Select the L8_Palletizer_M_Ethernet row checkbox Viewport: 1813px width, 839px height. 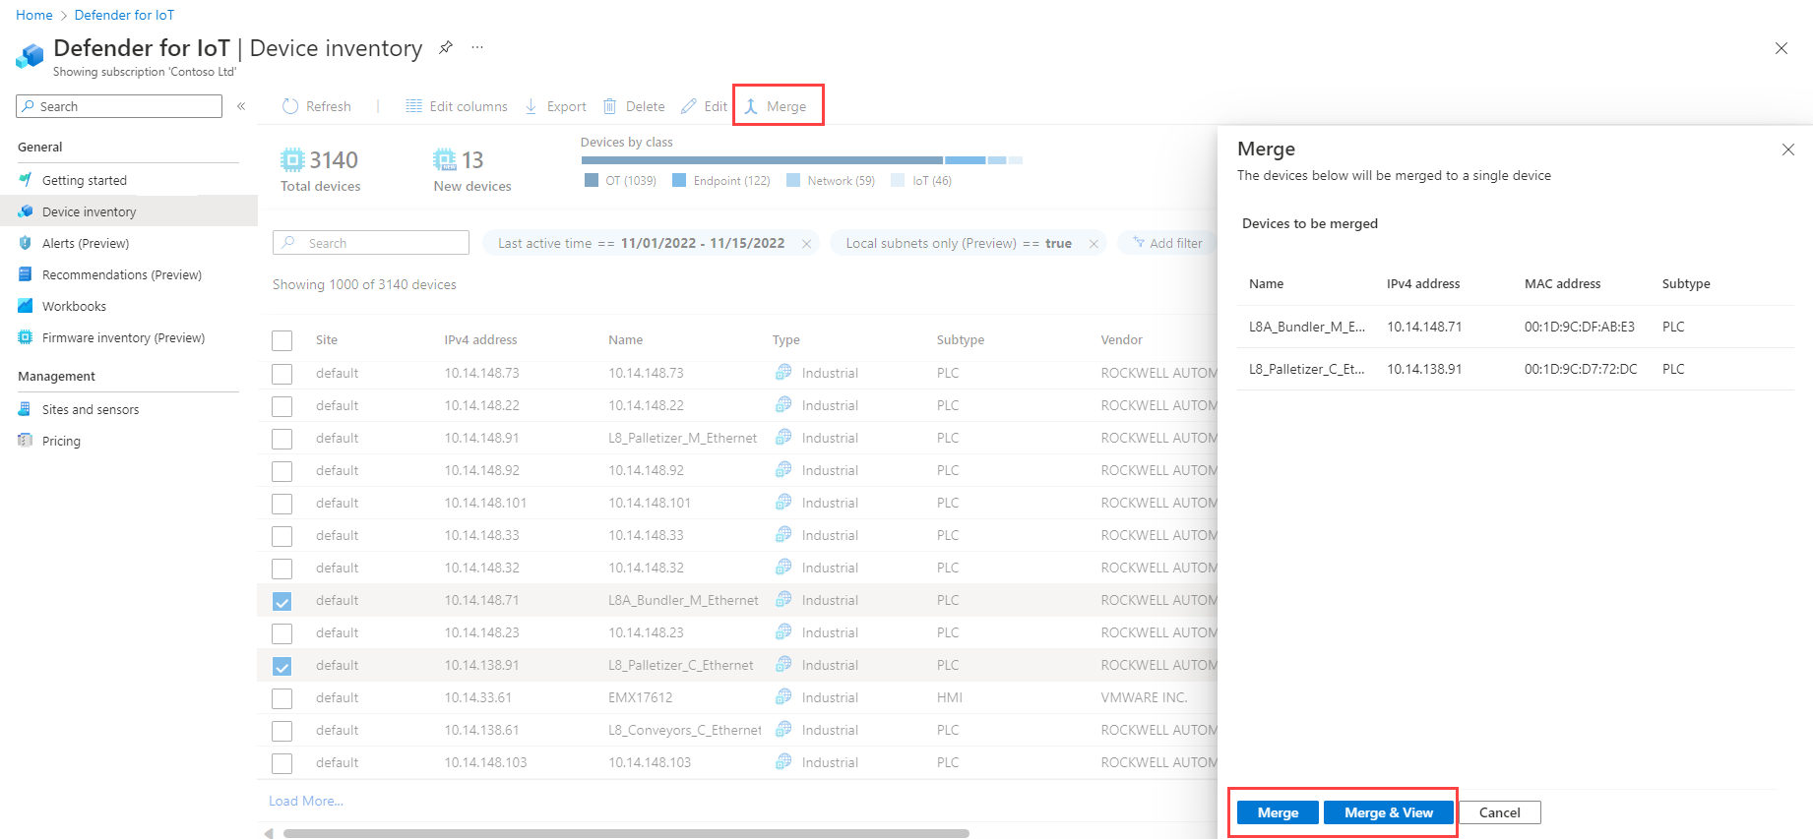pos(282,439)
